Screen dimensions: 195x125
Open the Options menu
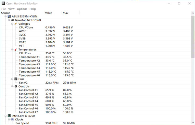point(22,9)
